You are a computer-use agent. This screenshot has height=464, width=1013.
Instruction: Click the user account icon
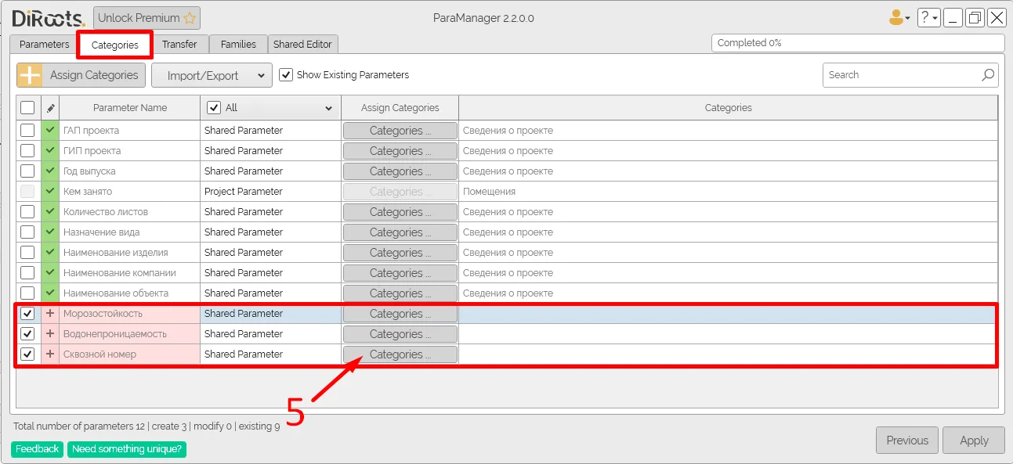point(896,18)
